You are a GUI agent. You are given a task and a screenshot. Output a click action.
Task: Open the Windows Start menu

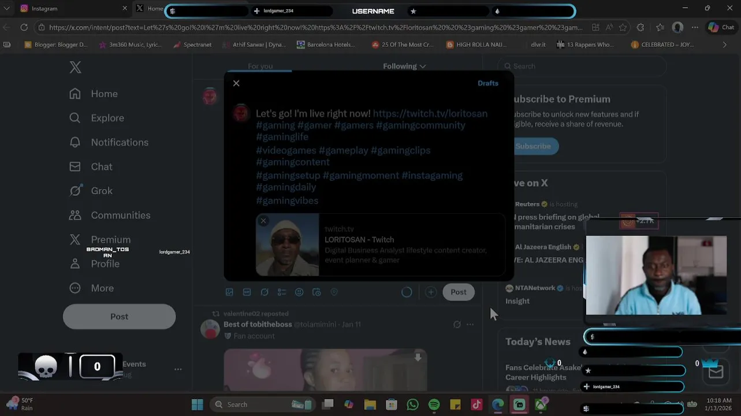tap(197, 404)
